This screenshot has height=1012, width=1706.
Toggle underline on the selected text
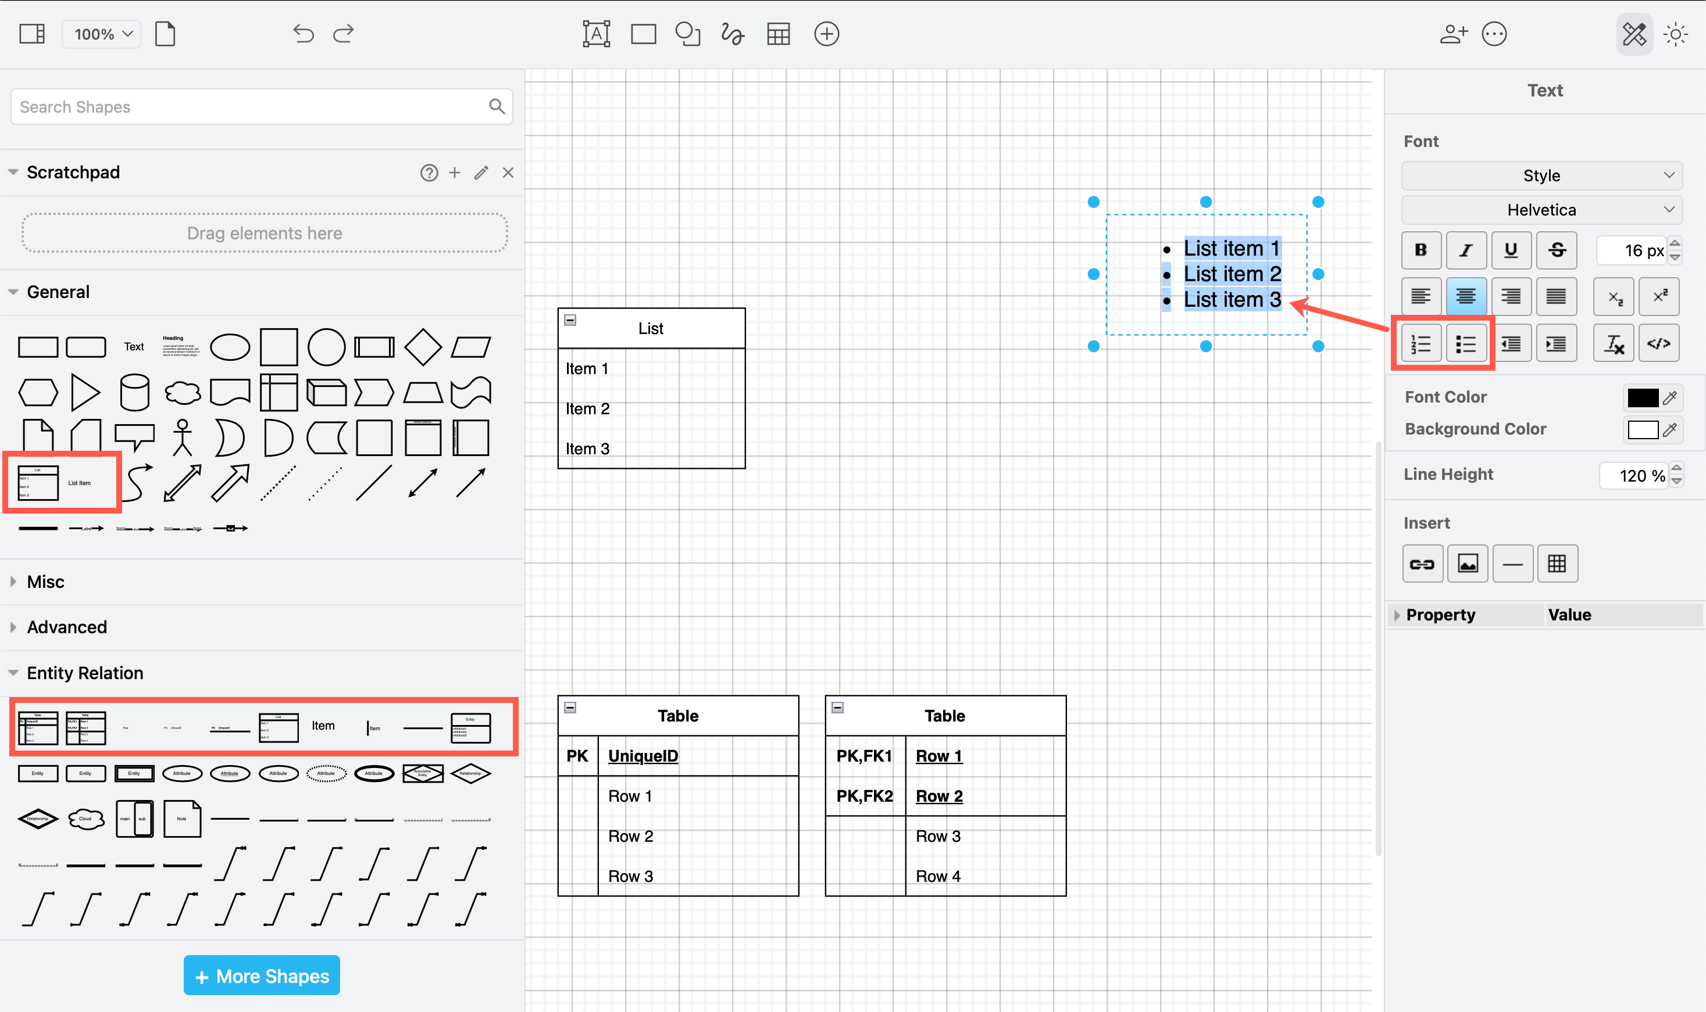click(x=1511, y=250)
